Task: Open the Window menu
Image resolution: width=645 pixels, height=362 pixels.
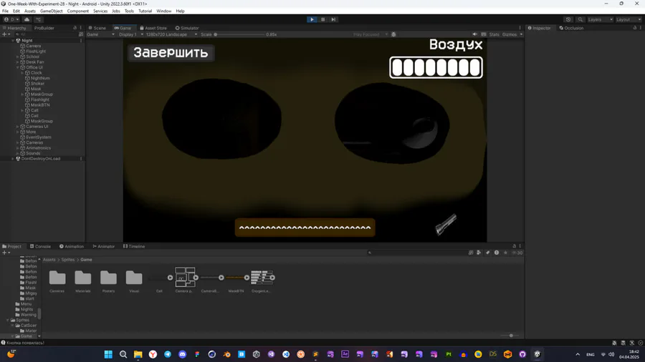Action: pos(163,11)
